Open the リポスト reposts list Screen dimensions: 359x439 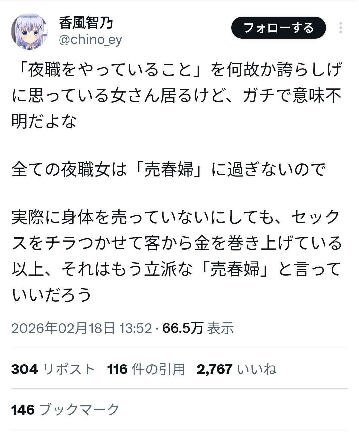coord(69,369)
